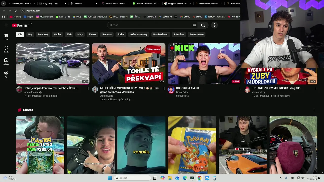The height and width of the screenshot is (182, 324).
Task: Open the Lambo video thumbnail
Action: click(x=53, y=64)
